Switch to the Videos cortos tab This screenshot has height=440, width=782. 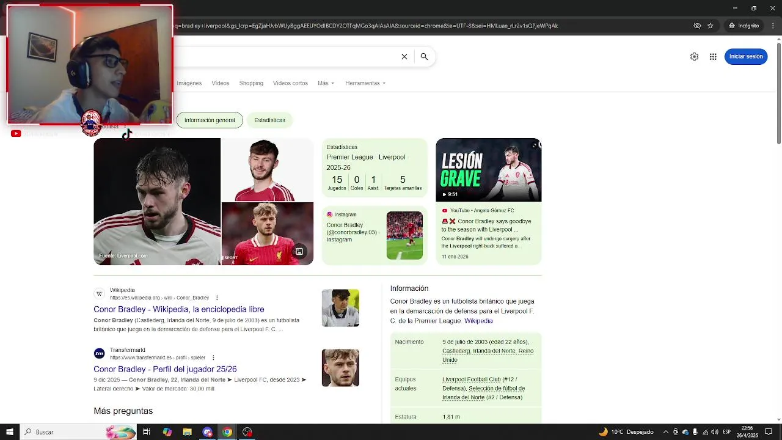click(x=290, y=83)
